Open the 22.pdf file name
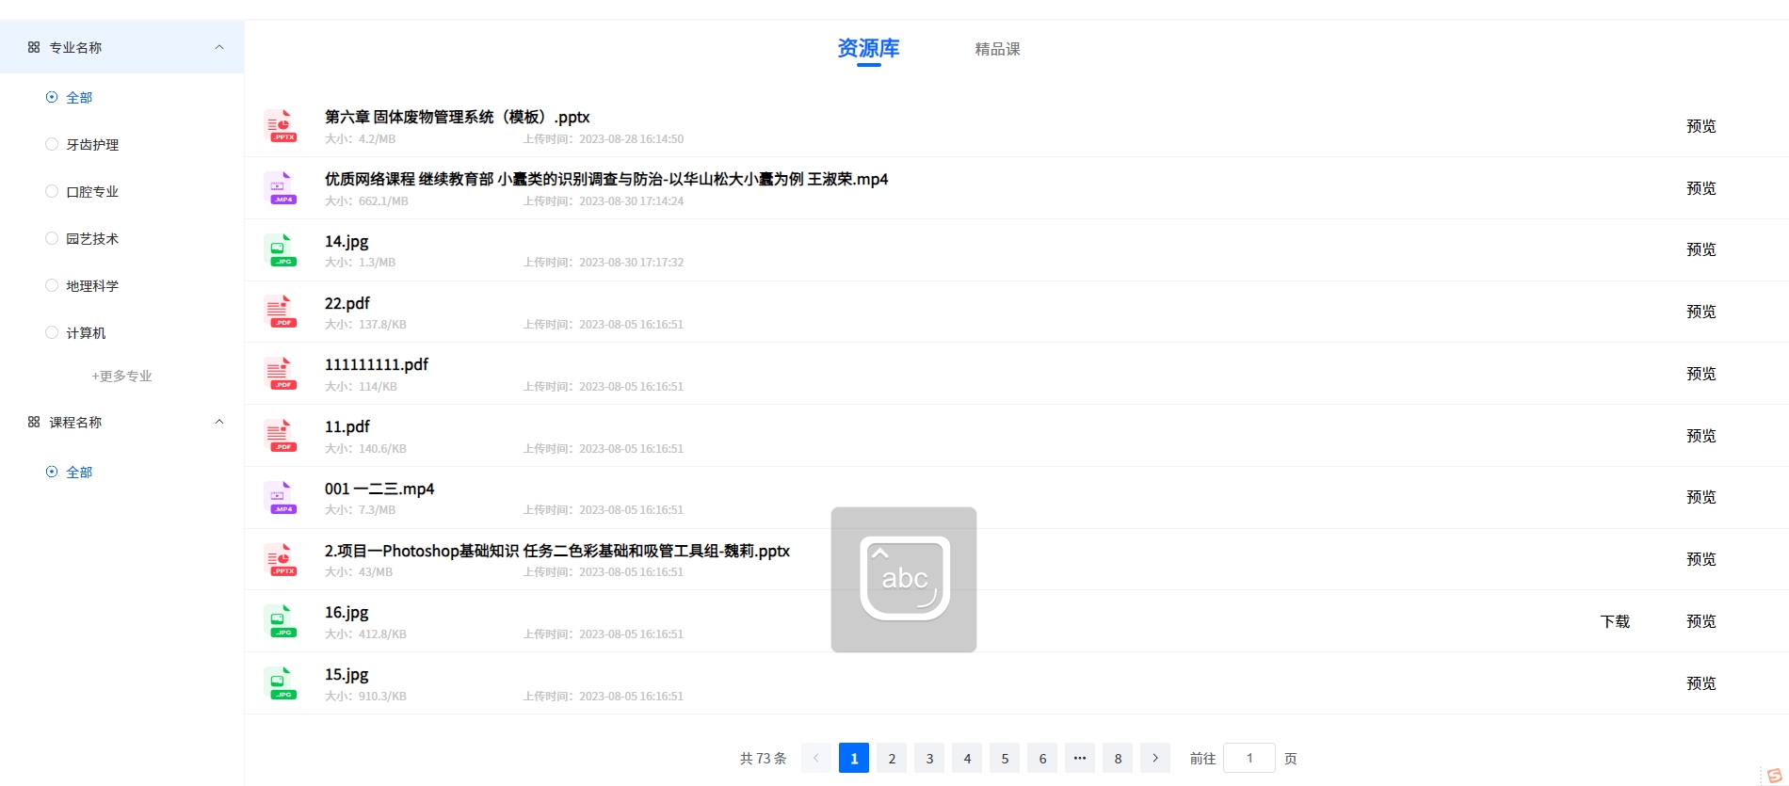The width and height of the screenshot is (1789, 786). pyautogui.click(x=347, y=303)
